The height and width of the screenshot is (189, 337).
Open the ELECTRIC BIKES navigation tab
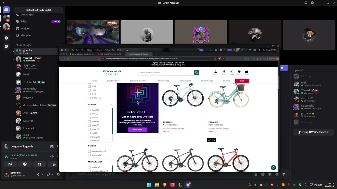[113, 81]
